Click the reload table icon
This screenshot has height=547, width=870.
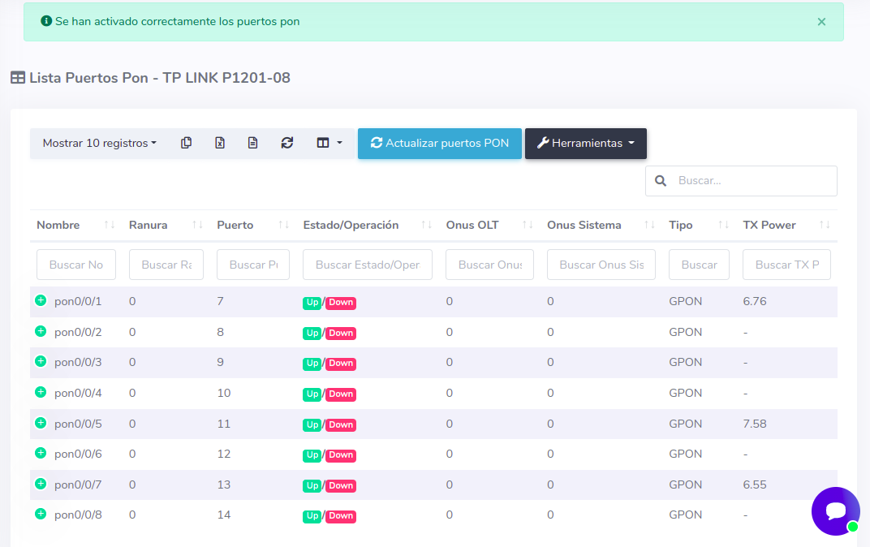click(287, 143)
